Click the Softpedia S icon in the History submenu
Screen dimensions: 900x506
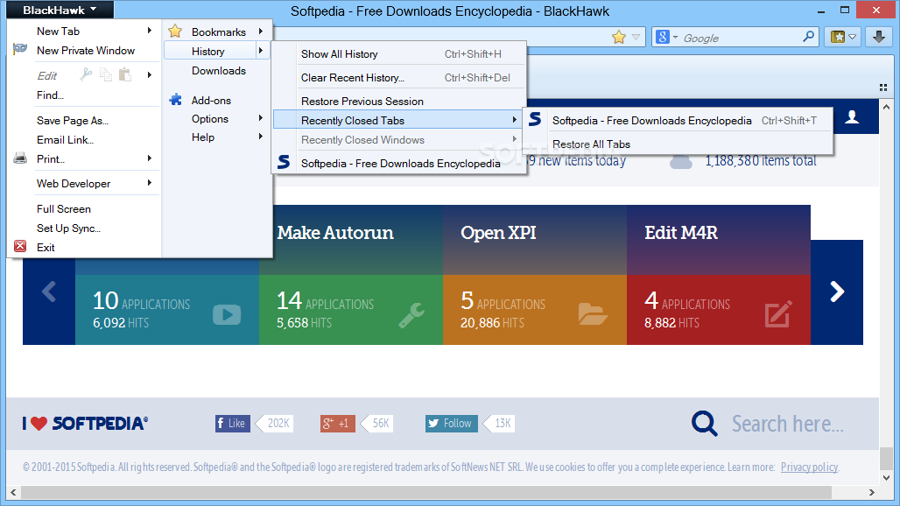pyautogui.click(x=284, y=162)
